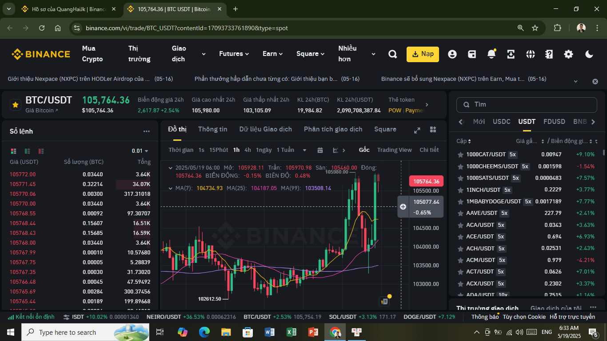This screenshot has height=341, width=607.
Task: Open the 0.01 price precision dropdown
Action: pyautogui.click(x=140, y=151)
